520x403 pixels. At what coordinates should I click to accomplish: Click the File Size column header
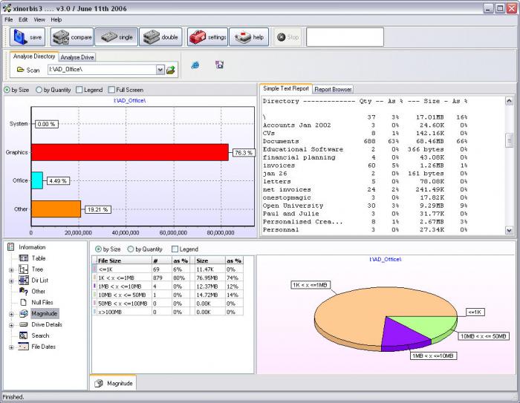click(x=124, y=261)
